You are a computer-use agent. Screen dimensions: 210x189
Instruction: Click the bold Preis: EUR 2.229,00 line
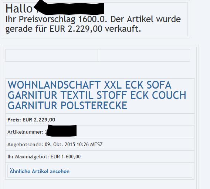coord(31,120)
